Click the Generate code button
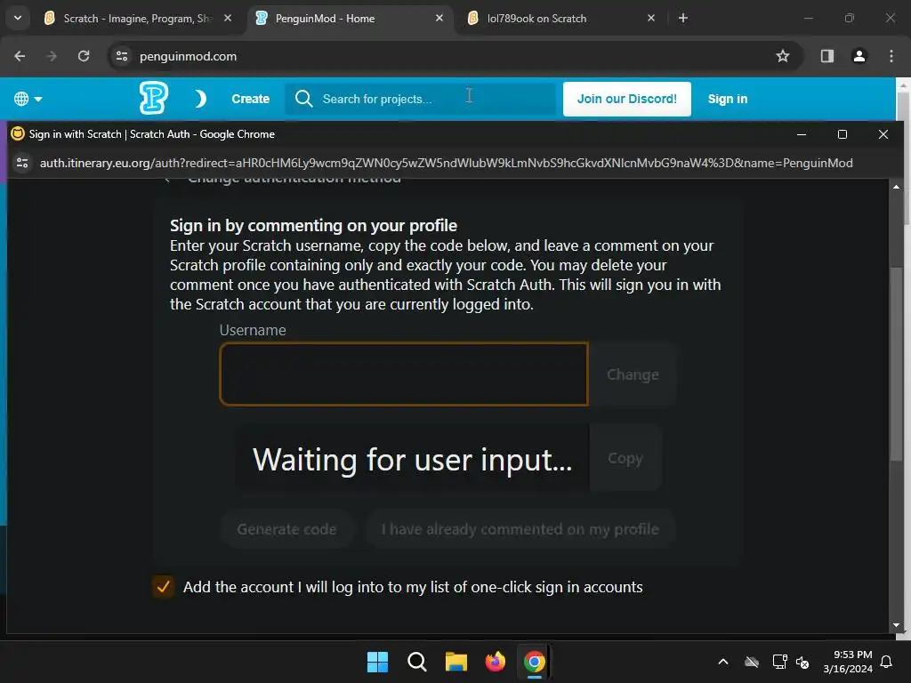 [x=286, y=529]
